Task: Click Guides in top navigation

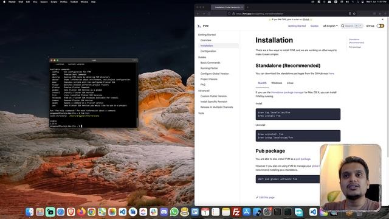Action: click(314, 26)
